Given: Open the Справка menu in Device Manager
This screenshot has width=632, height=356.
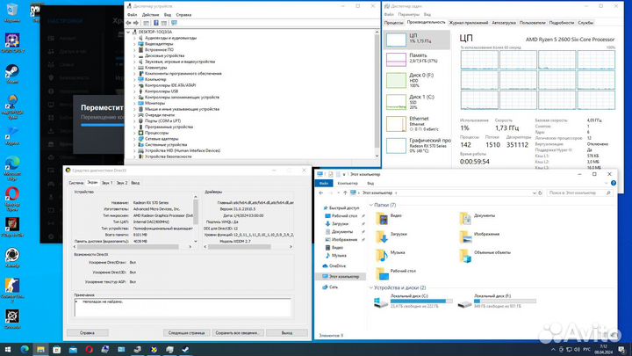Looking at the screenshot, I should (x=183, y=15).
